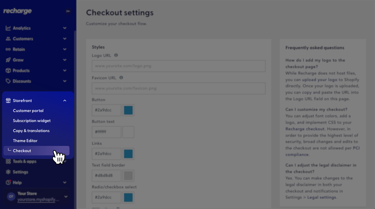The height and width of the screenshot is (209, 375).
Task: Click the Button hex color field
Action: coord(107,110)
